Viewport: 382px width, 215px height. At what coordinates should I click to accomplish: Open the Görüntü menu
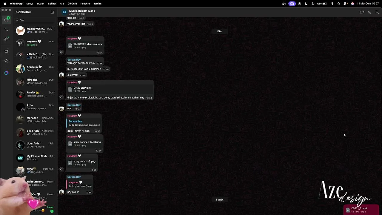pyautogui.click(x=72, y=4)
